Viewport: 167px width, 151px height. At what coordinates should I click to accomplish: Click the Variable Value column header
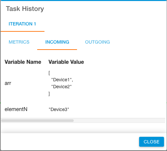tap(66, 62)
